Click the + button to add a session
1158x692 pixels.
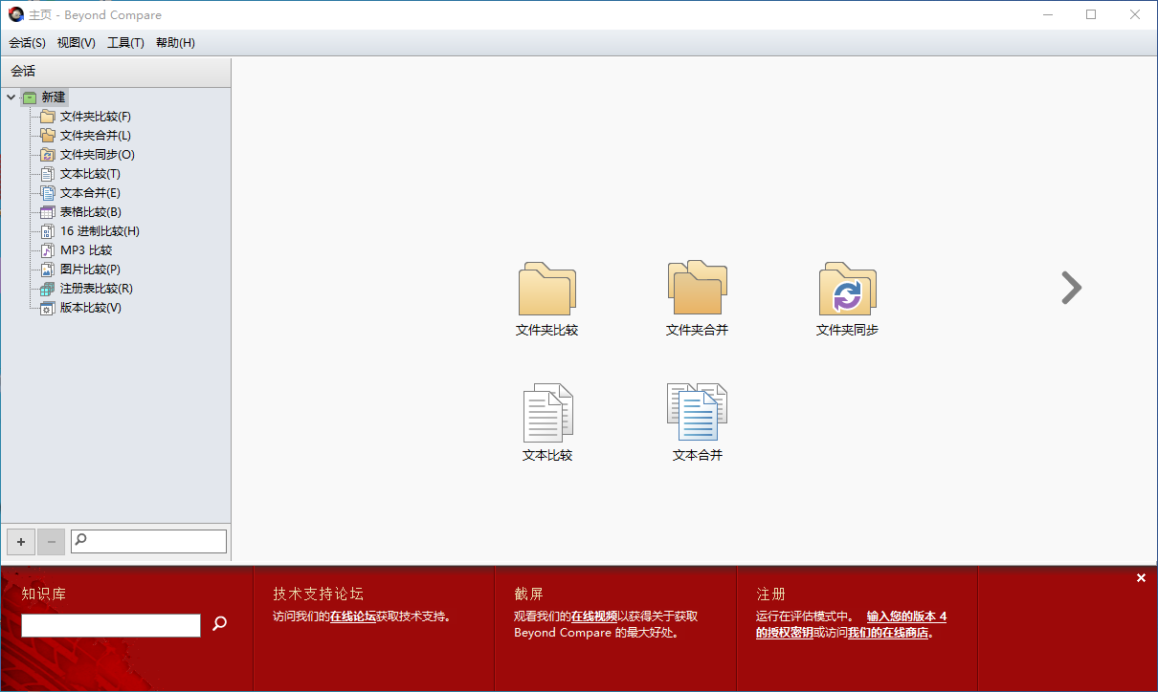tap(20, 542)
